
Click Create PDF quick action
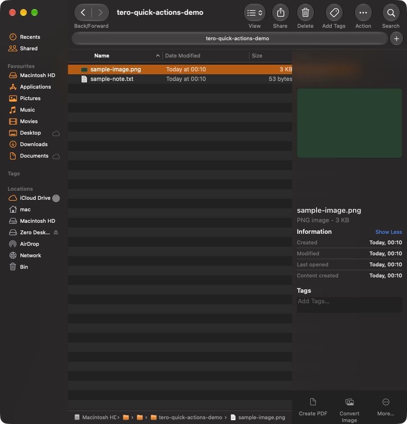point(313,407)
